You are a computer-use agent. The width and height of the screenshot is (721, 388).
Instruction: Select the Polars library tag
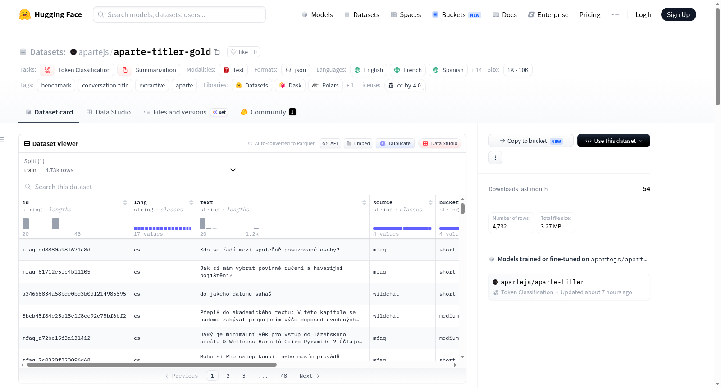[325, 85]
